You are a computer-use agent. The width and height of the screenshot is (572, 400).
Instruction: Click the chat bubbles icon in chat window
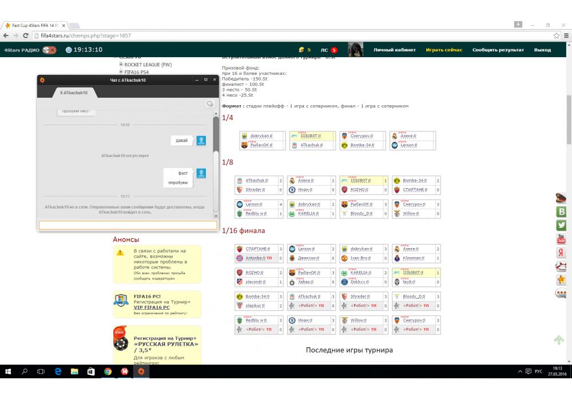pos(210,104)
